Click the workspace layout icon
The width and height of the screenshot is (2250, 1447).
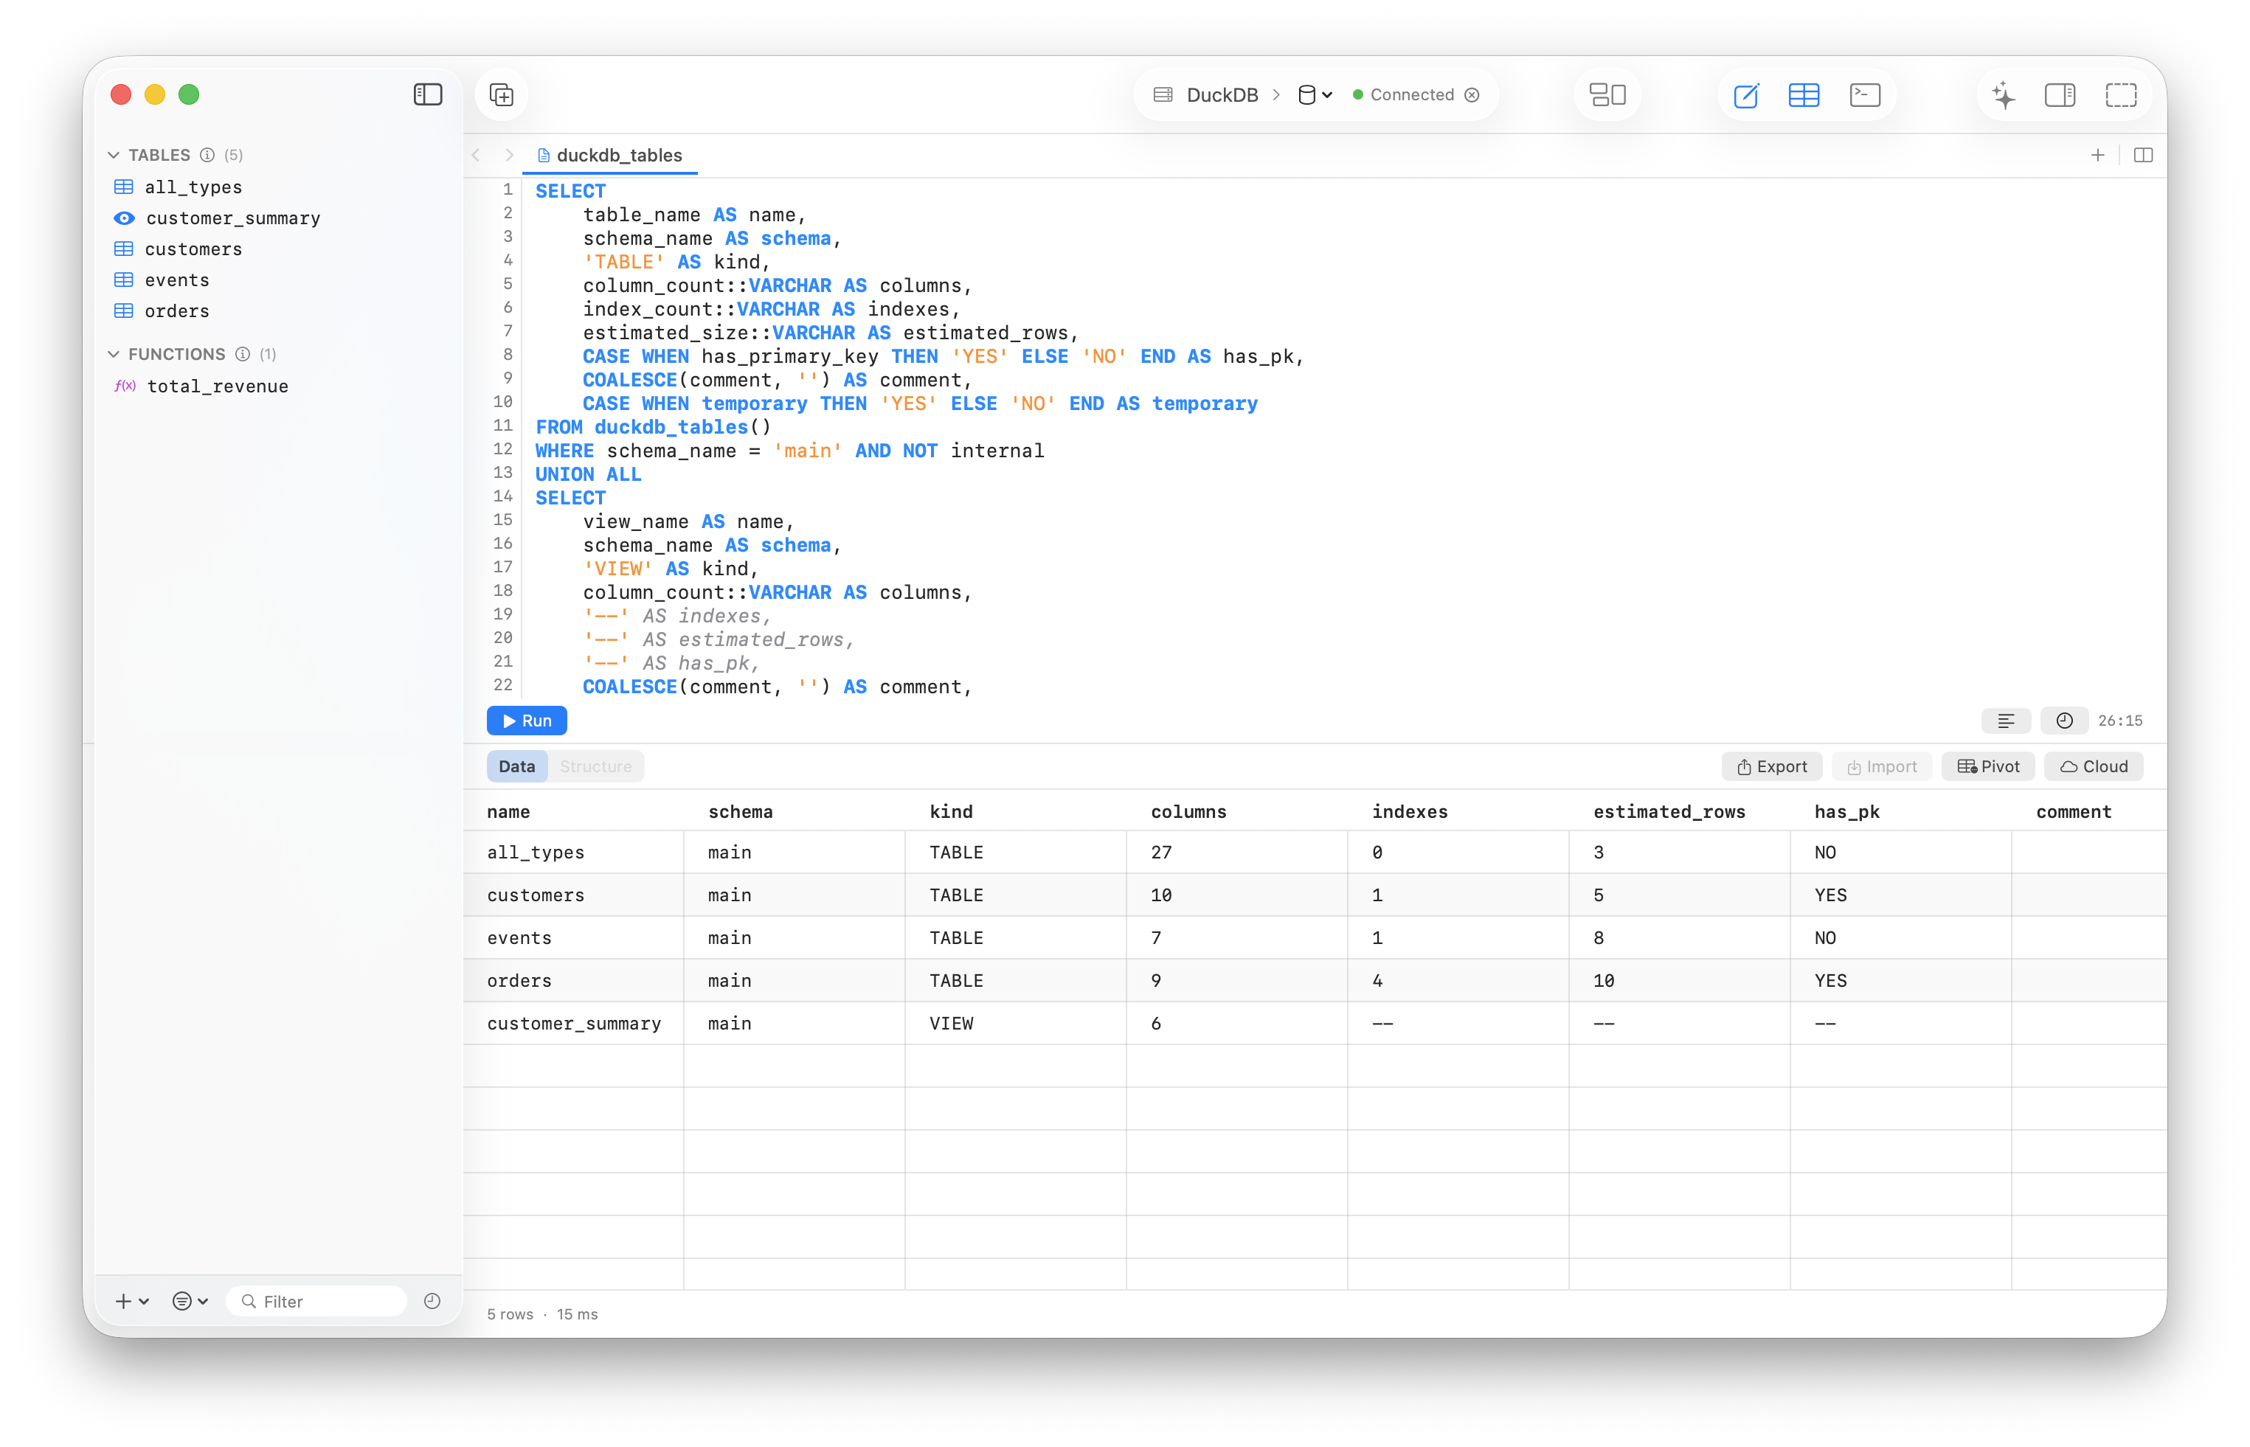pyautogui.click(x=1606, y=94)
